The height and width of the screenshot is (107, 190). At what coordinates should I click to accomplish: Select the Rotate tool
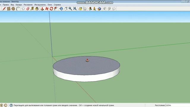coord(51,9)
